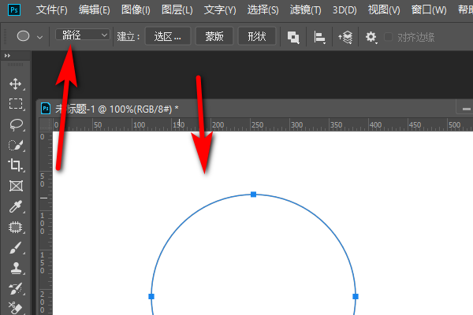Image resolution: width=473 pixels, height=315 pixels.
Task: Expand the tool preset picker arrow
Action: click(39, 37)
